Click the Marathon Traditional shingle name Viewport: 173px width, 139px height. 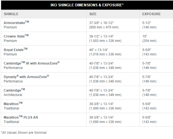(x=13, y=104)
